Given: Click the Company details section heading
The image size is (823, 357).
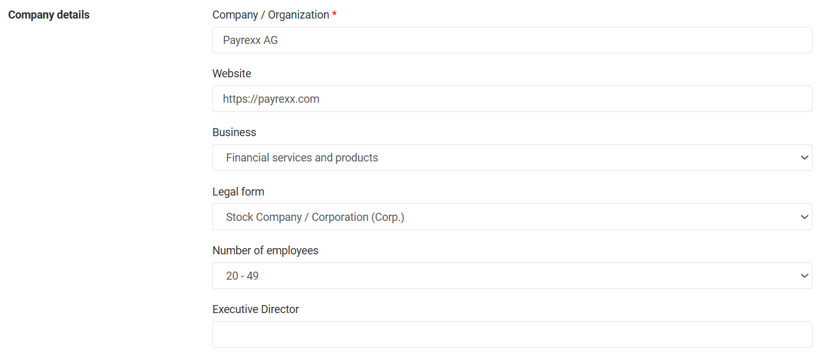Looking at the screenshot, I should [49, 15].
